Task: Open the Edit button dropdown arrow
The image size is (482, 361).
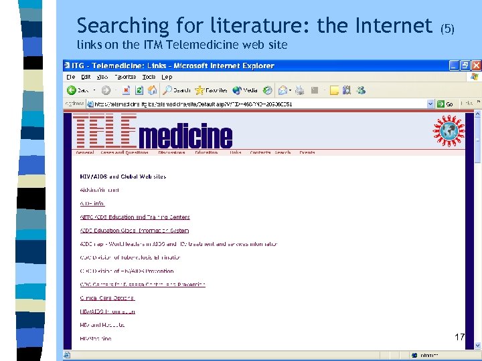Action: coord(324,90)
